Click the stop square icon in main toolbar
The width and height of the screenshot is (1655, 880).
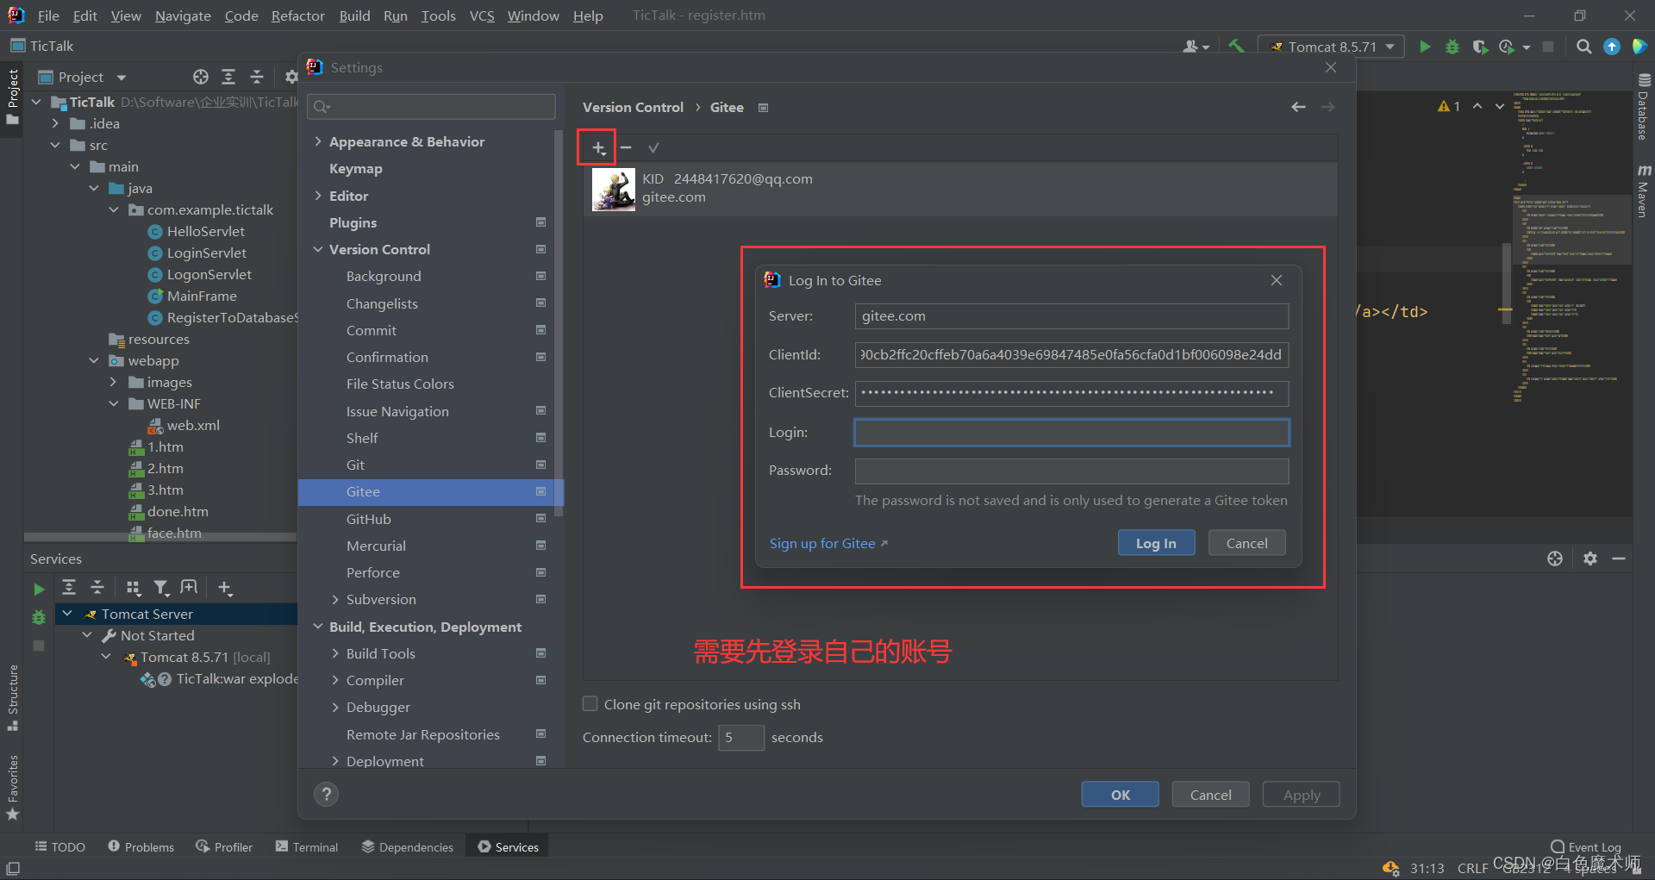[1548, 47]
